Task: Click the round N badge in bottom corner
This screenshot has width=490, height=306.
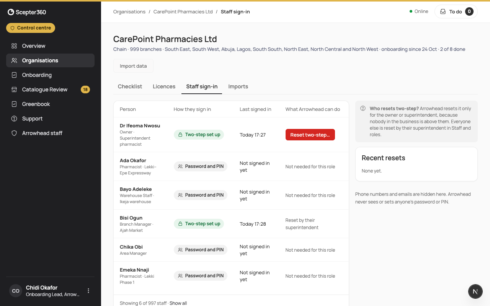Action: click(475, 291)
